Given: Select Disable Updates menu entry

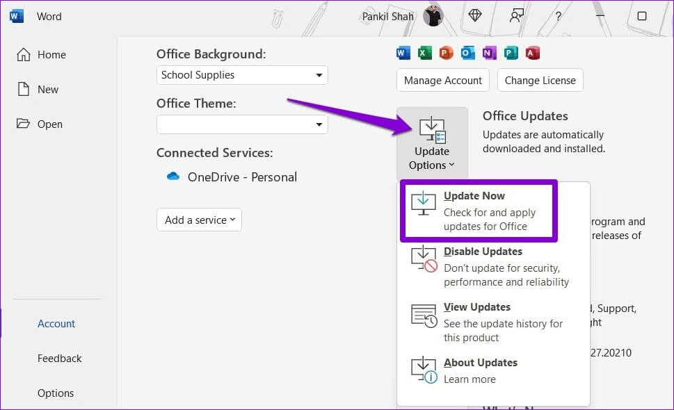Looking at the screenshot, I should (492, 266).
